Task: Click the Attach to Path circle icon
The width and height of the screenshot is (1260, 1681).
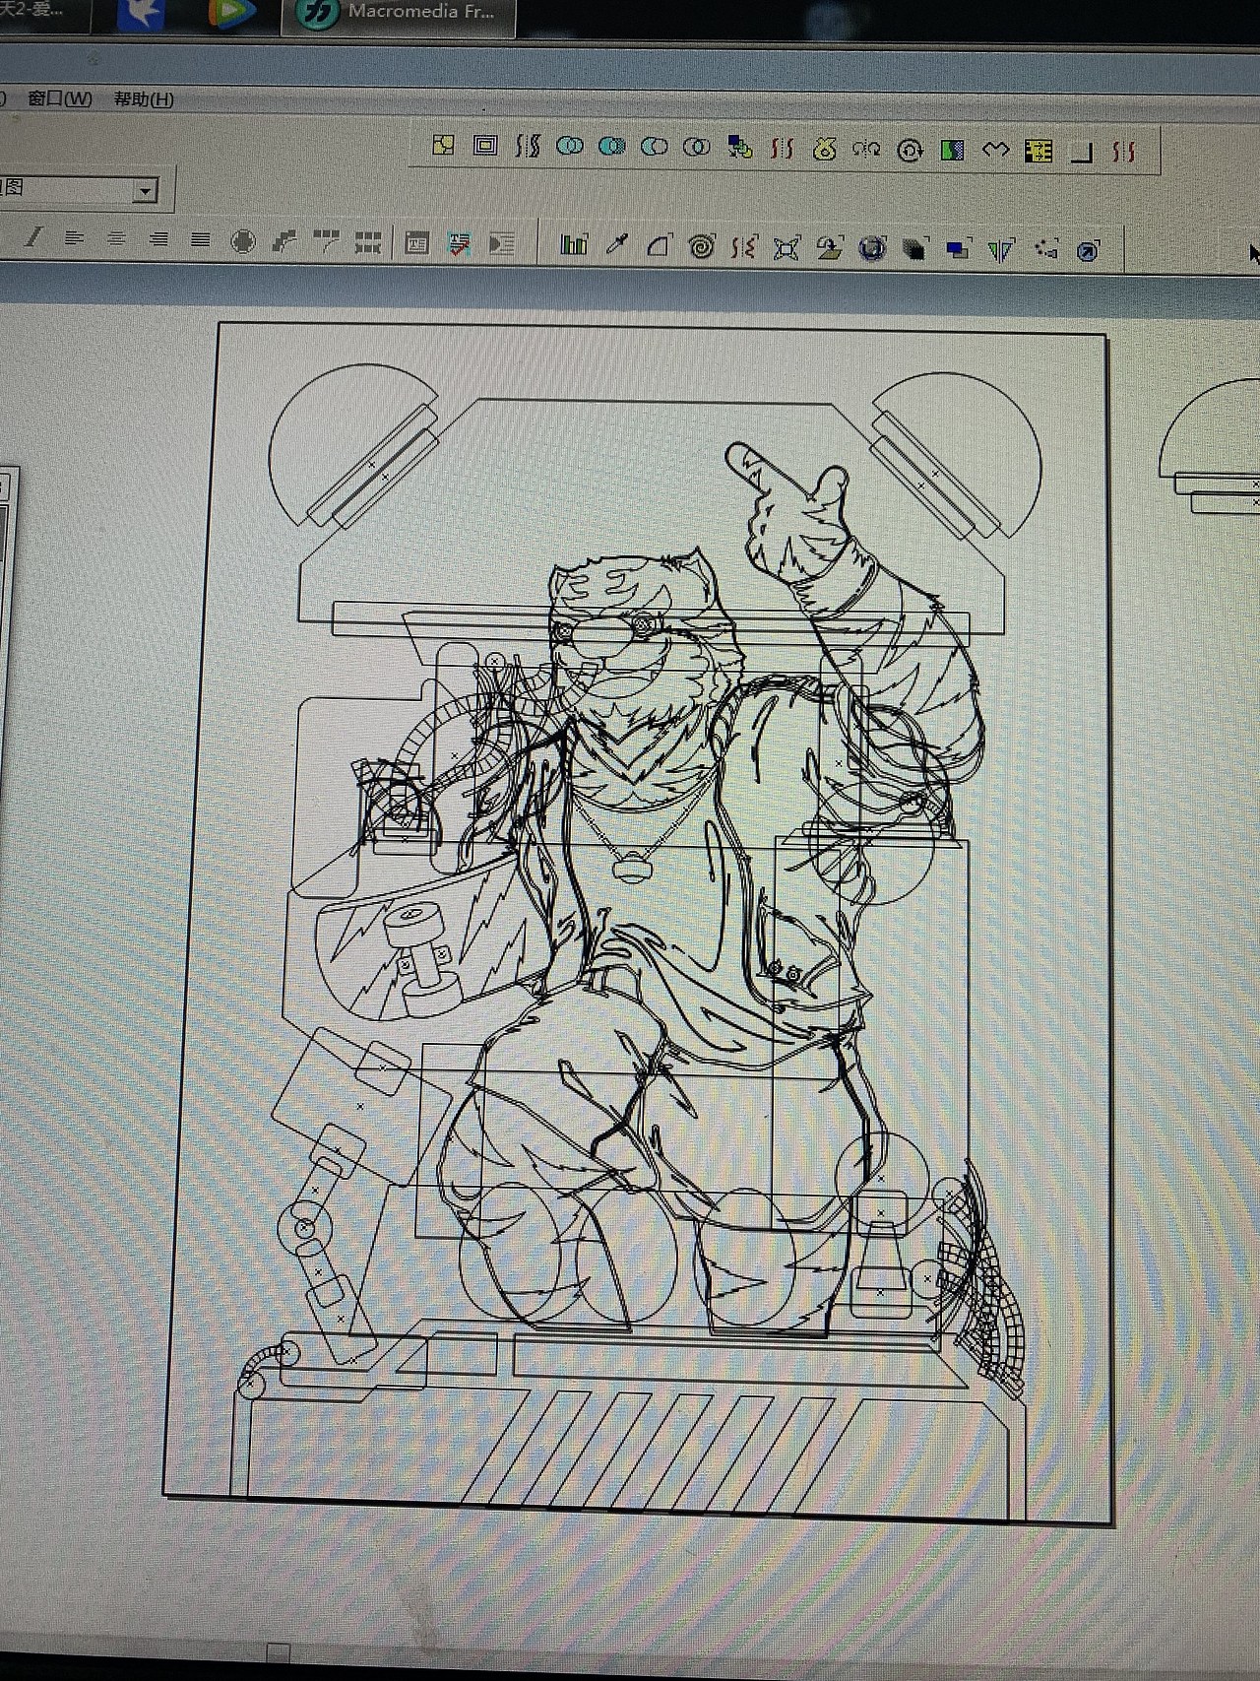Action: (x=242, y=241)
